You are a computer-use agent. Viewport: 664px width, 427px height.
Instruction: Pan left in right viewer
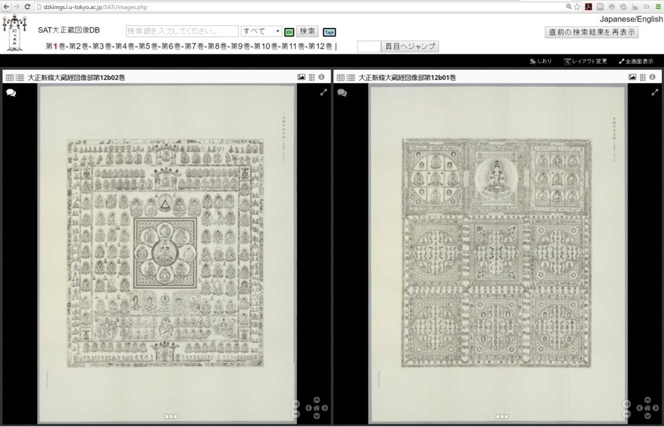(639, 408)
